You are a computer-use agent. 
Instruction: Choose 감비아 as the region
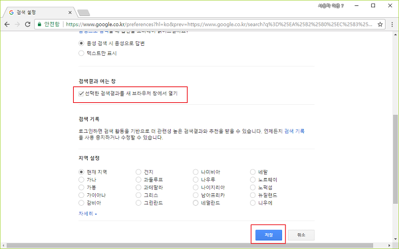(81, 203)
